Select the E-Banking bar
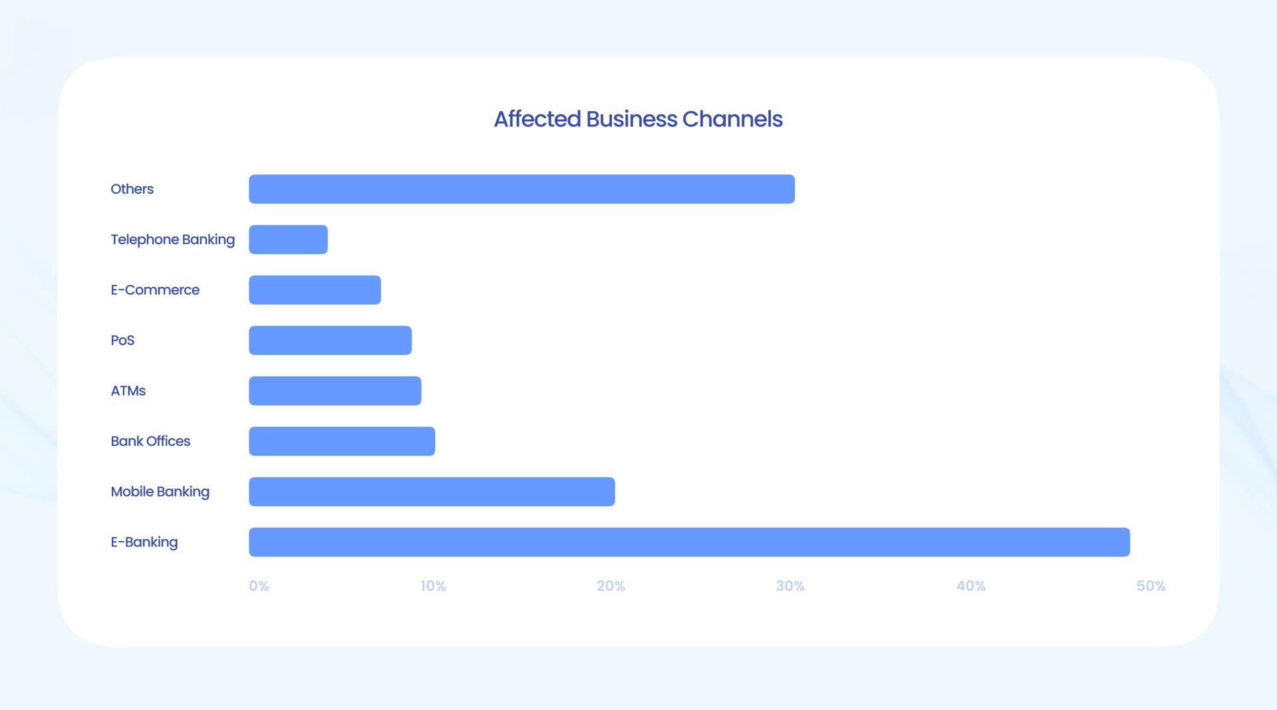The image size is (1277, 710). [x=689, y=542]
